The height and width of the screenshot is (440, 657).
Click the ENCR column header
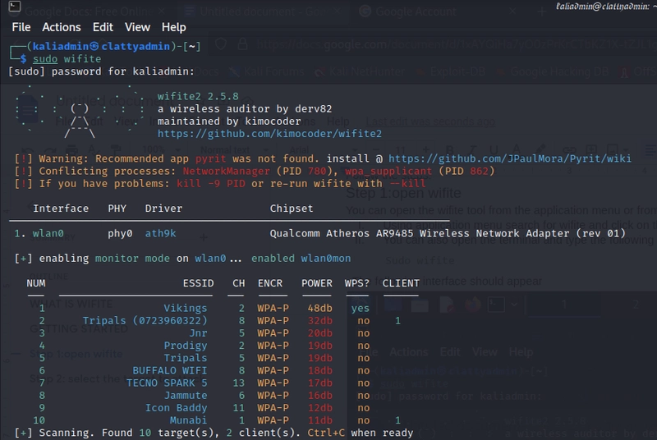[270, 283]
